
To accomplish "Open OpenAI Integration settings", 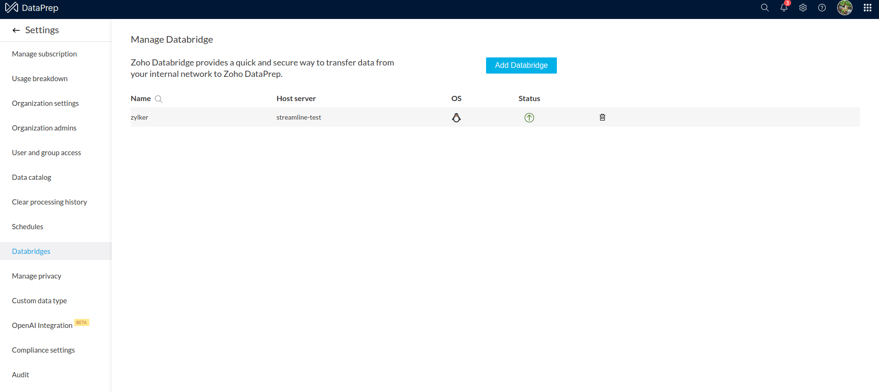I will pyautogui.click(x=42, y=326).
